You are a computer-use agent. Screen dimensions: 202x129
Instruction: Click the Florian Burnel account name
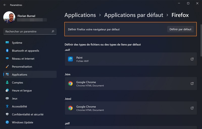pos(26,16)
